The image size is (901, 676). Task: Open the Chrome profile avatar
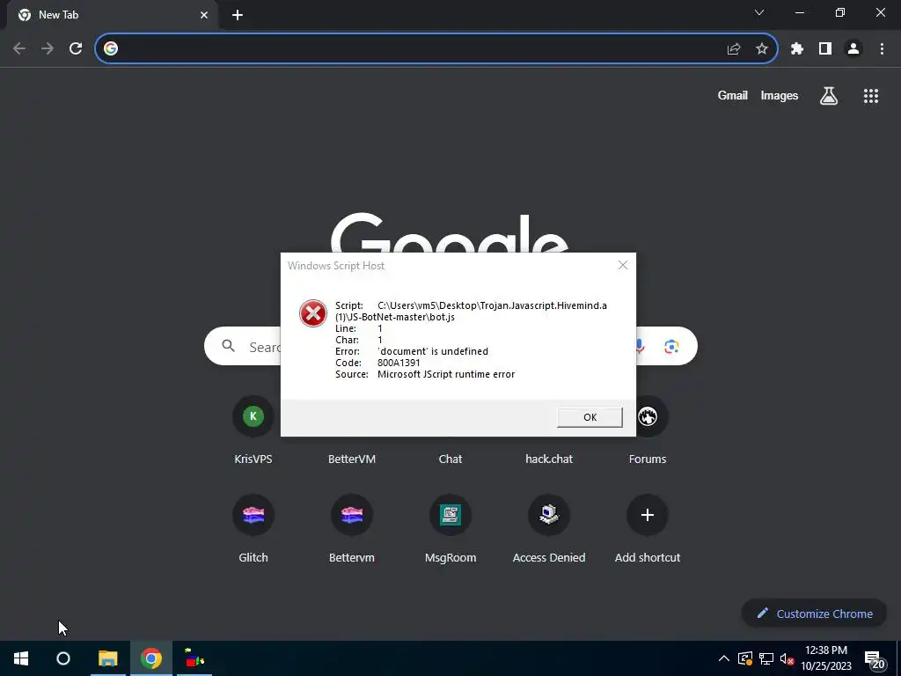[853, 49]
